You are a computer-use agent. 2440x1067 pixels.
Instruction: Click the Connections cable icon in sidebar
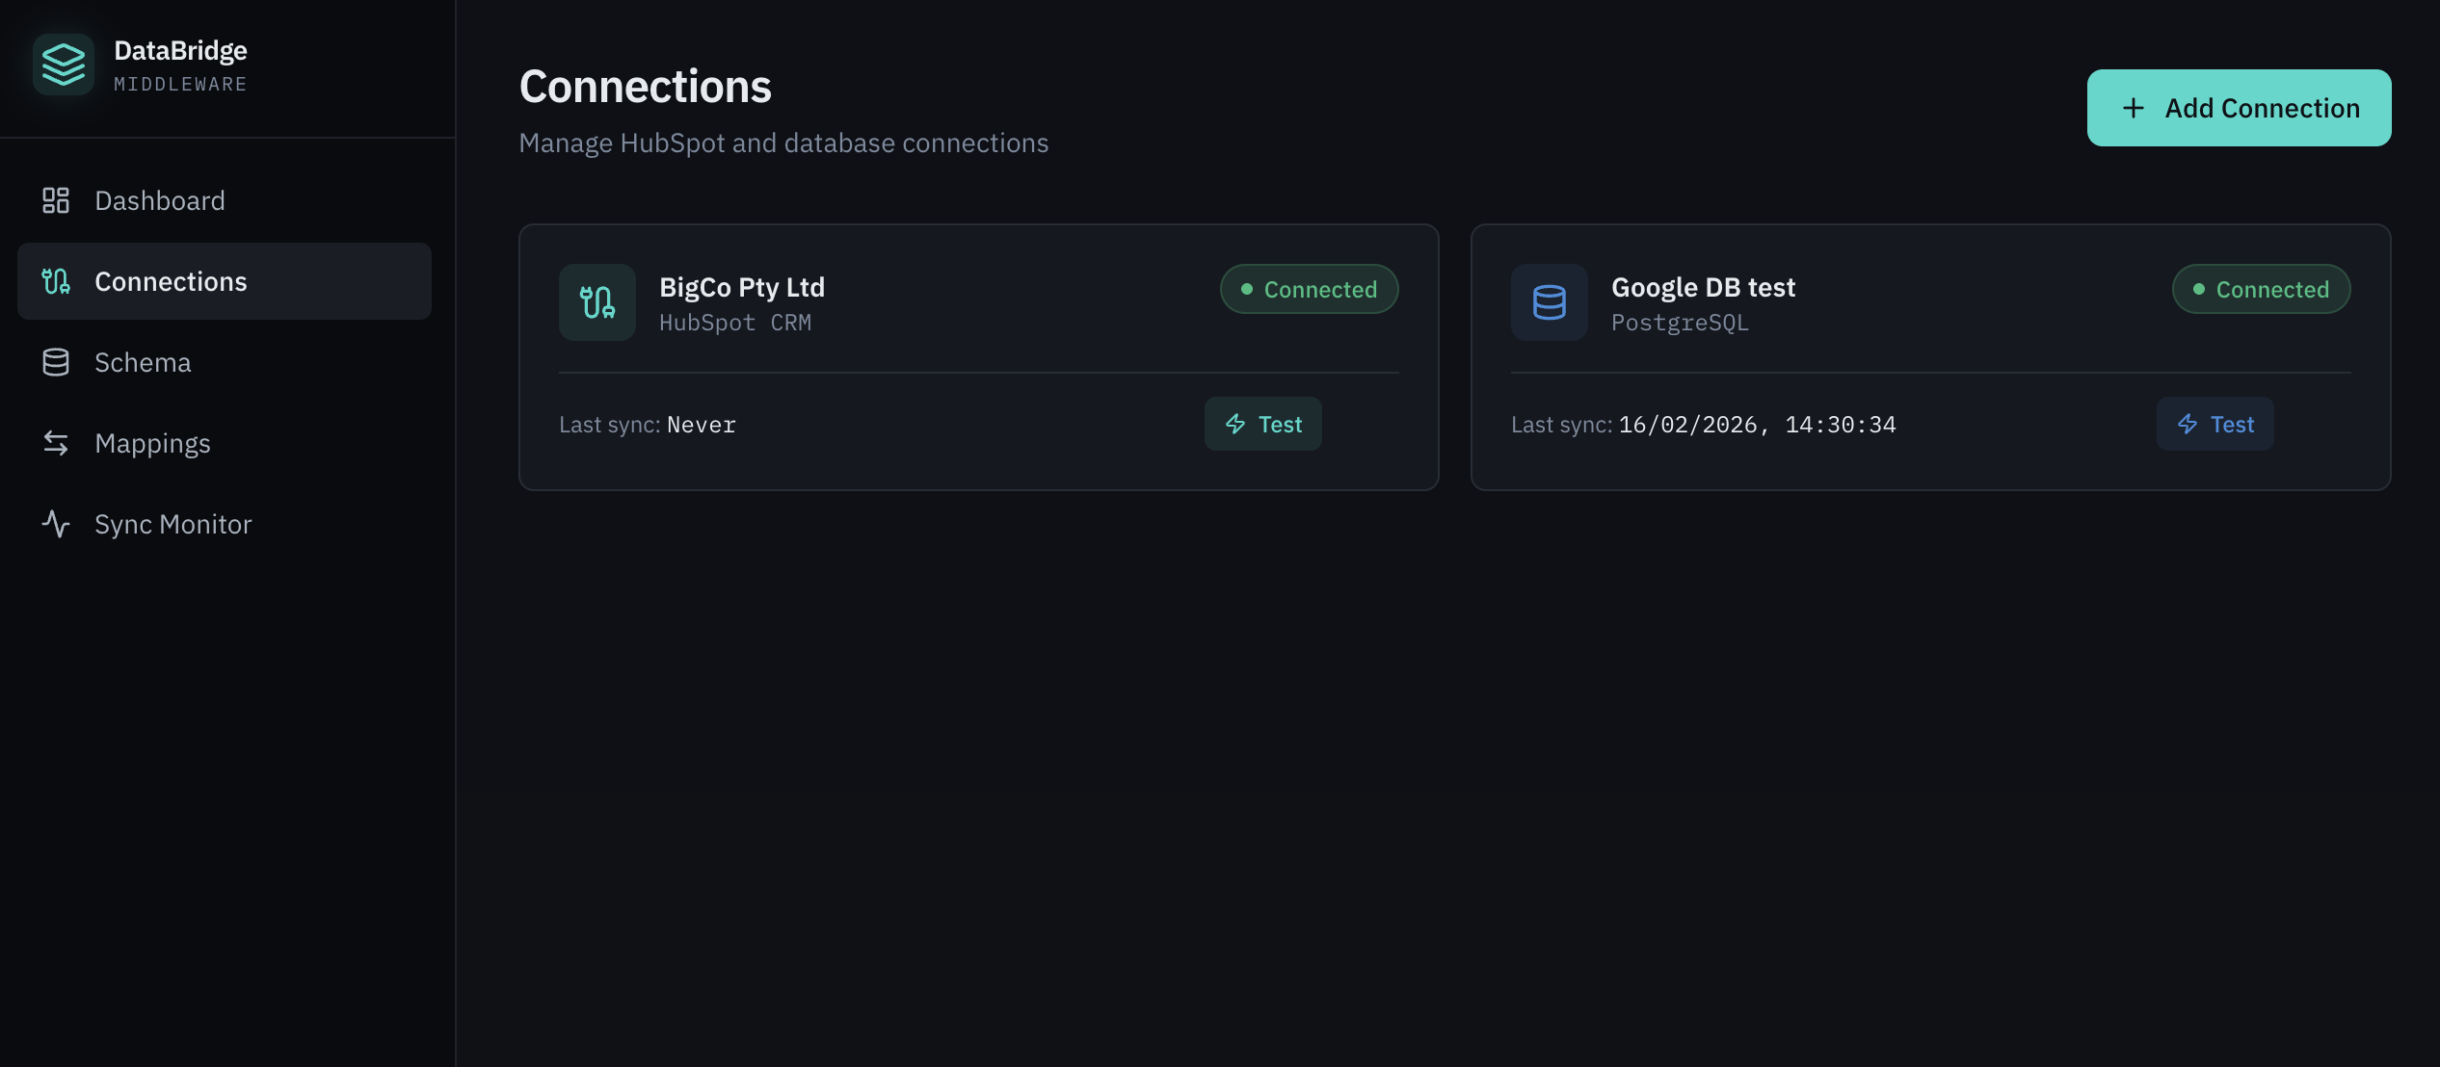pyautogui.click(x=56, y=281)
